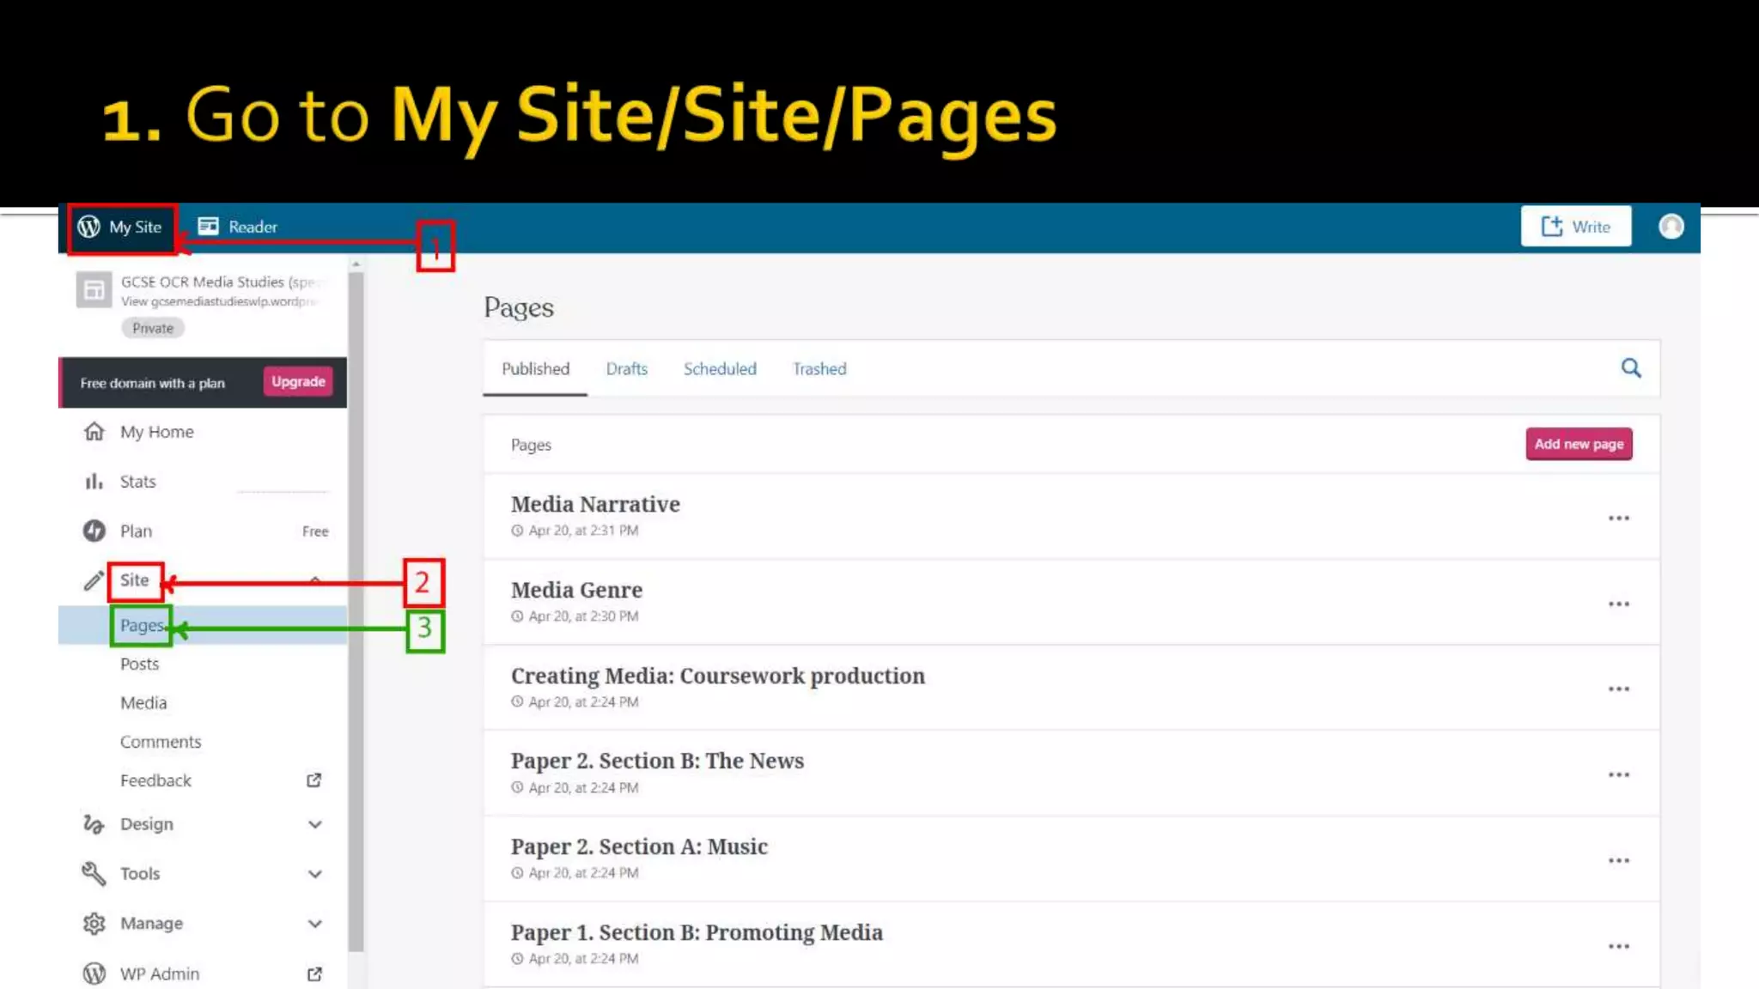Open Stats from the sidebar

click(x=137, y=482)
